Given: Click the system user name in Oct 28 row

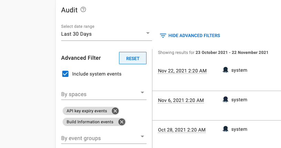Looking at the screenshot, I should [239, 129].
